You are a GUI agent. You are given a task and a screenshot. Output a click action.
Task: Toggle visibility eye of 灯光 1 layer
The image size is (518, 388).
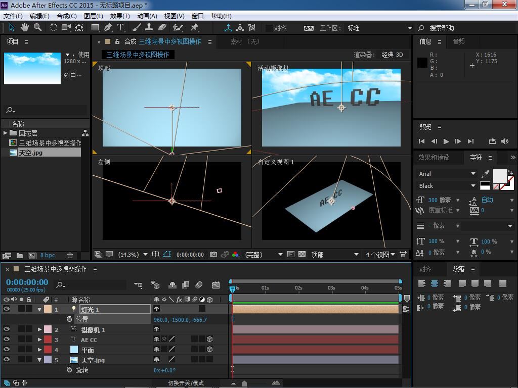click(6, 309)
